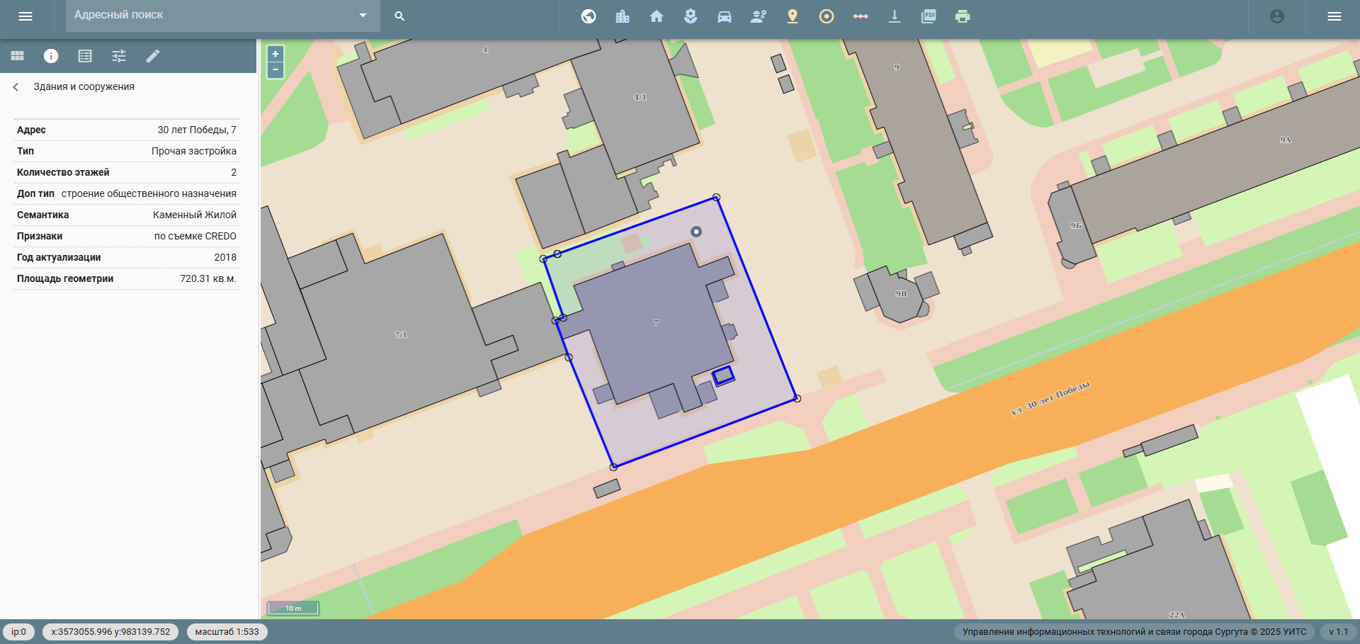Screen dimensions: 1360x644
Task: Print the map using printer icon
Action: [x=963, y=16]
